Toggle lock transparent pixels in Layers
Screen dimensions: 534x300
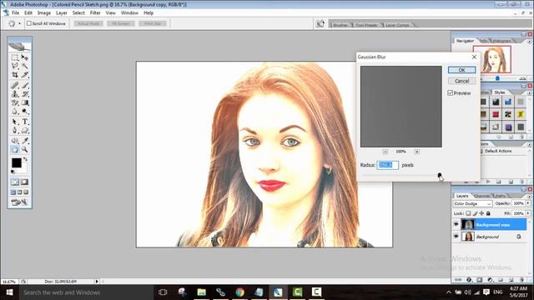point(468,213)
